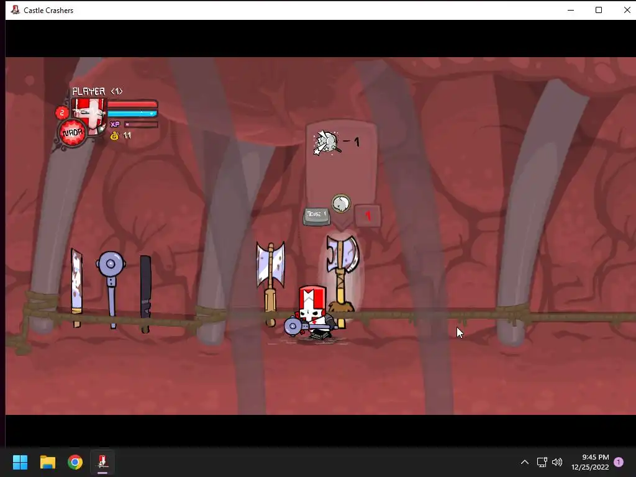This screenshot has height=477, width=636.
Task: Close the Castle Crashers window
Action: [x=627, y=10]
